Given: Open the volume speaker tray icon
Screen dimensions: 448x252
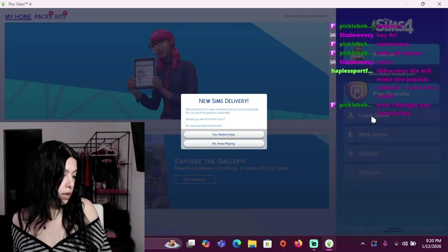Looking at the screenshot, I should pyautogui.click(x=405, y=244).
